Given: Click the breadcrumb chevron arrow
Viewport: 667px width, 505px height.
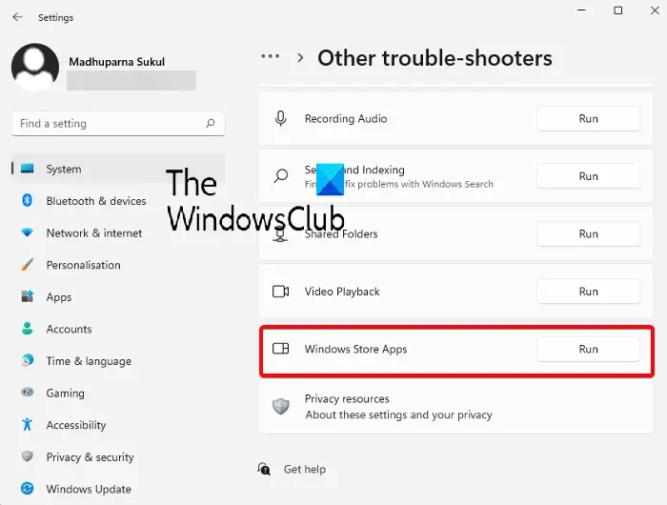Looking at the screenshot, I should pos(300,58).
